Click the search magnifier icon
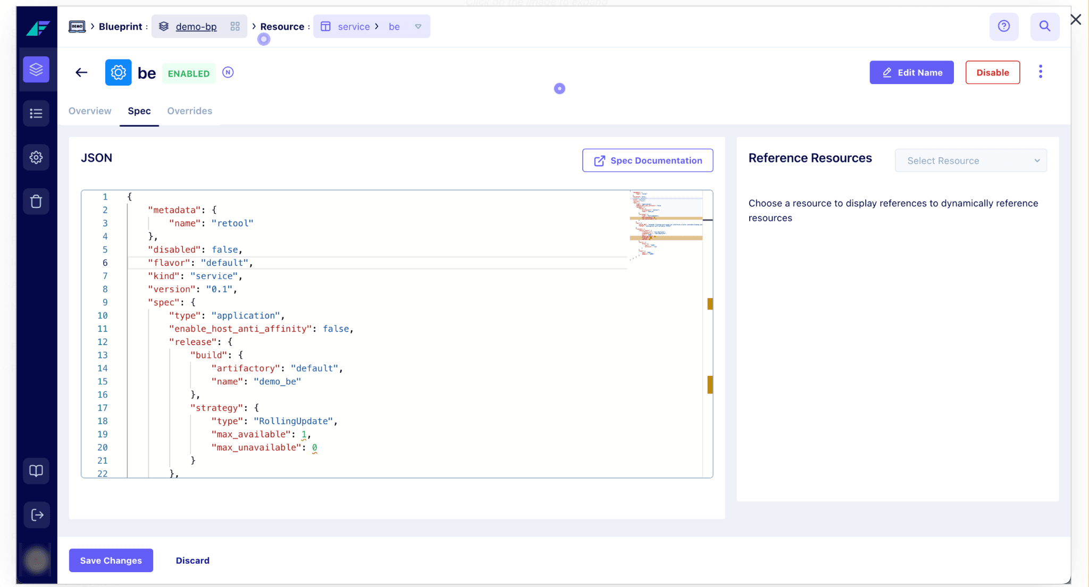 [x=1044, y=26]
